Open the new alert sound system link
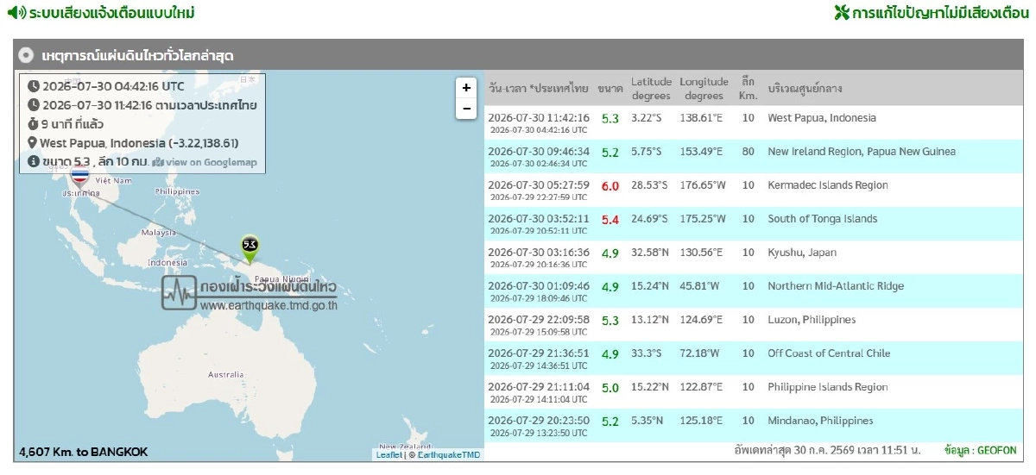The width and height of the screenshot is (1036, 475). [x=111, y=13]
